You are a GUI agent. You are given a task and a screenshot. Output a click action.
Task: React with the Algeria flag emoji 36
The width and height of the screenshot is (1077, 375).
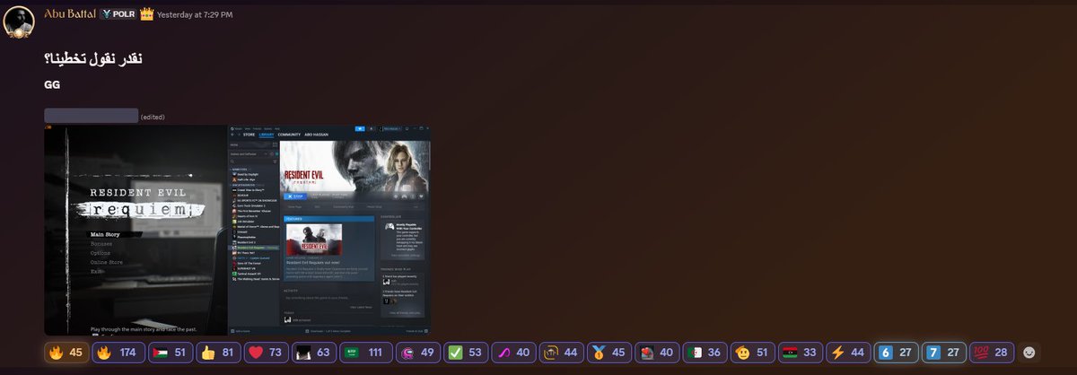click(x=705, y=353)
